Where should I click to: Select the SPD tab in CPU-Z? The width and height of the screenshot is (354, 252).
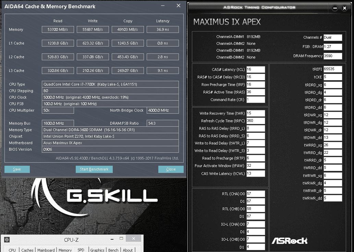[81, 250]
